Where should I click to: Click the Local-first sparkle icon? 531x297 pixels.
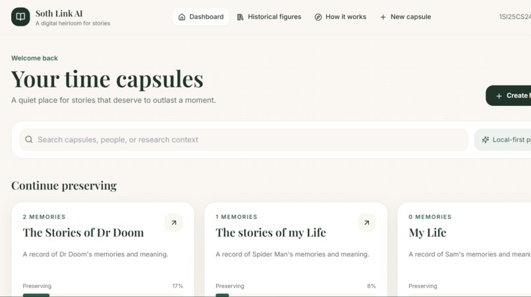(x=486, y=139)
